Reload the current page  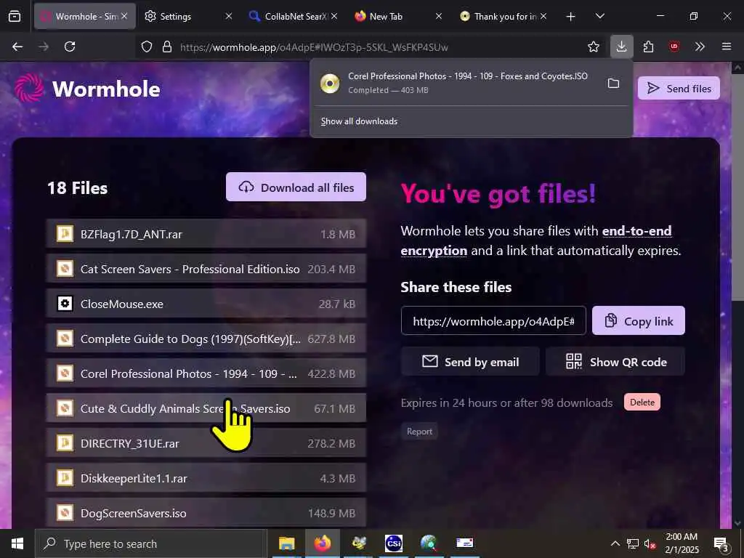(x=70, y=46)
